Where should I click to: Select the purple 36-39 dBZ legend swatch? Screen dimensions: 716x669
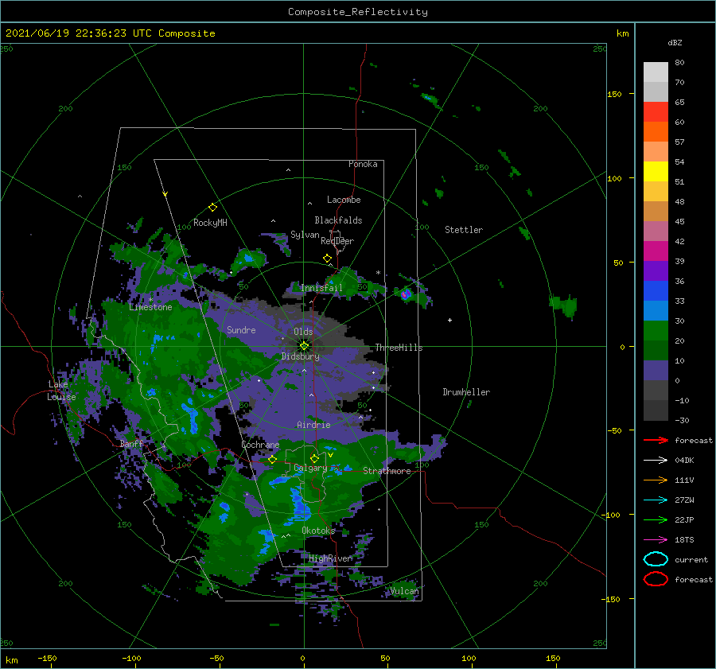pyautogui.click(x=656, y=271)
